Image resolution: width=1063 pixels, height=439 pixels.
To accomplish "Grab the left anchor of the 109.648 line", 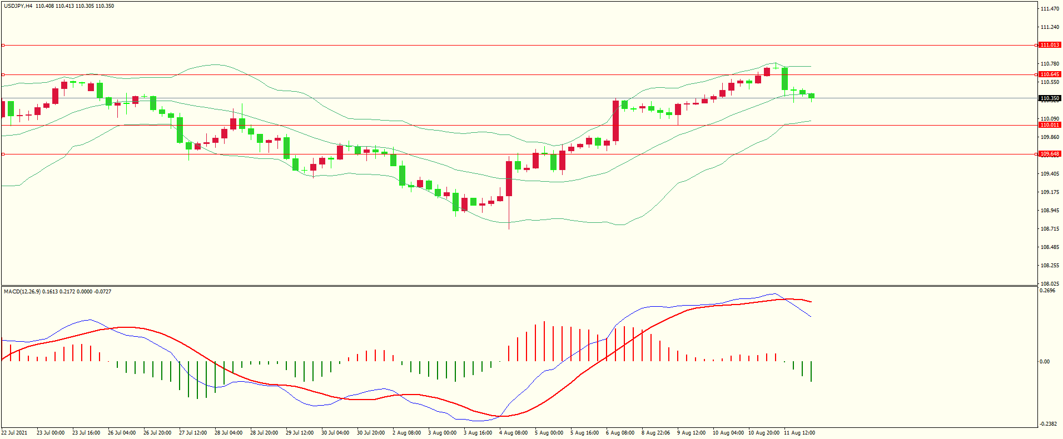I will pos(3,154).
